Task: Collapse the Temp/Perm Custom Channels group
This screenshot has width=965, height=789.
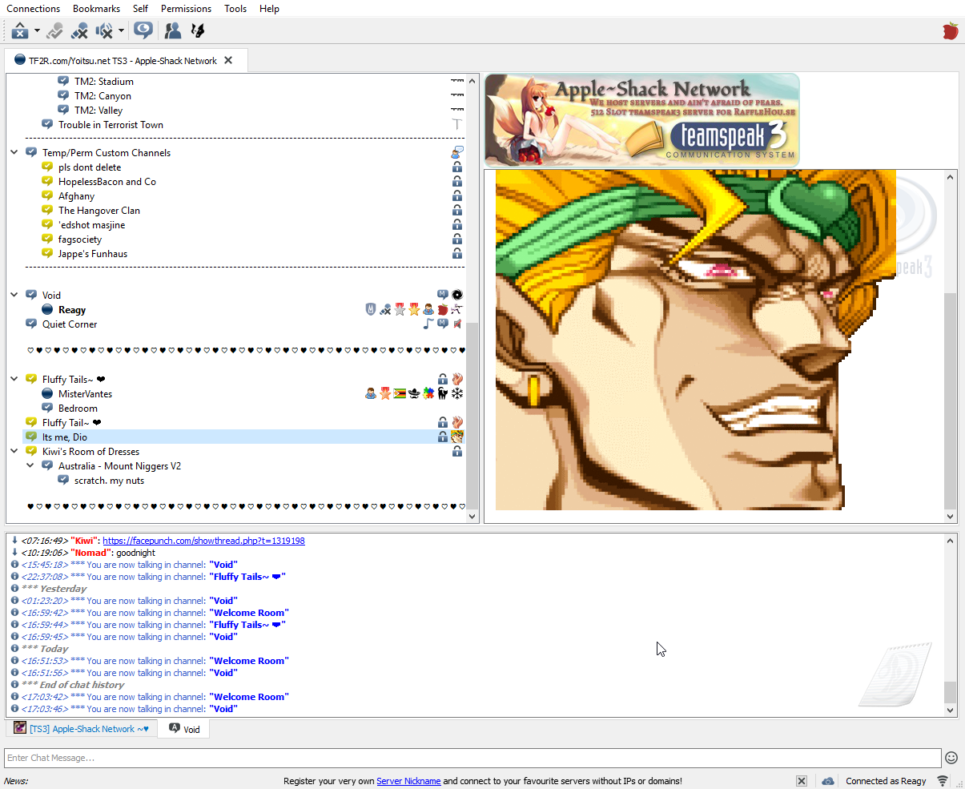Action: 14,152
